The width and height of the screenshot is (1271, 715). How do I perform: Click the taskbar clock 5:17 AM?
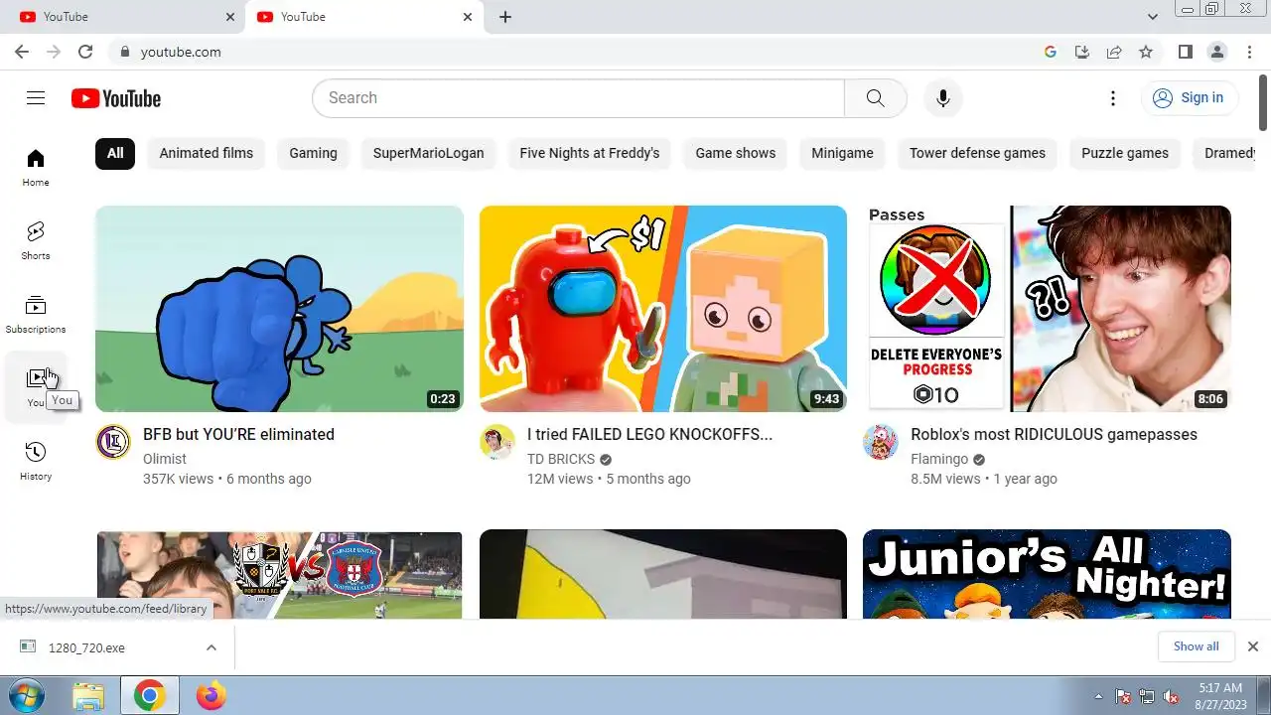pos(1220,695)
